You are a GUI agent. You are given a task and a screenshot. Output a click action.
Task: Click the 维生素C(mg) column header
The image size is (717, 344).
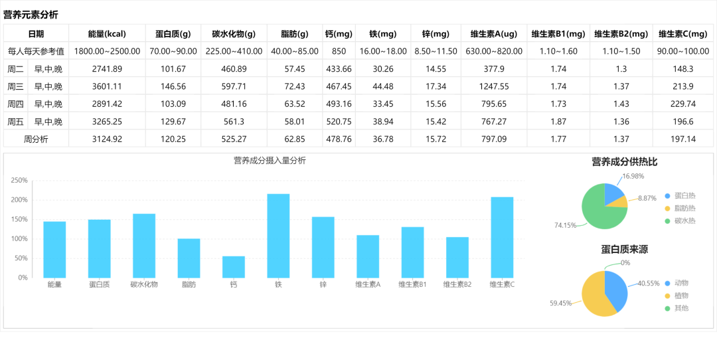pos(682,34)
